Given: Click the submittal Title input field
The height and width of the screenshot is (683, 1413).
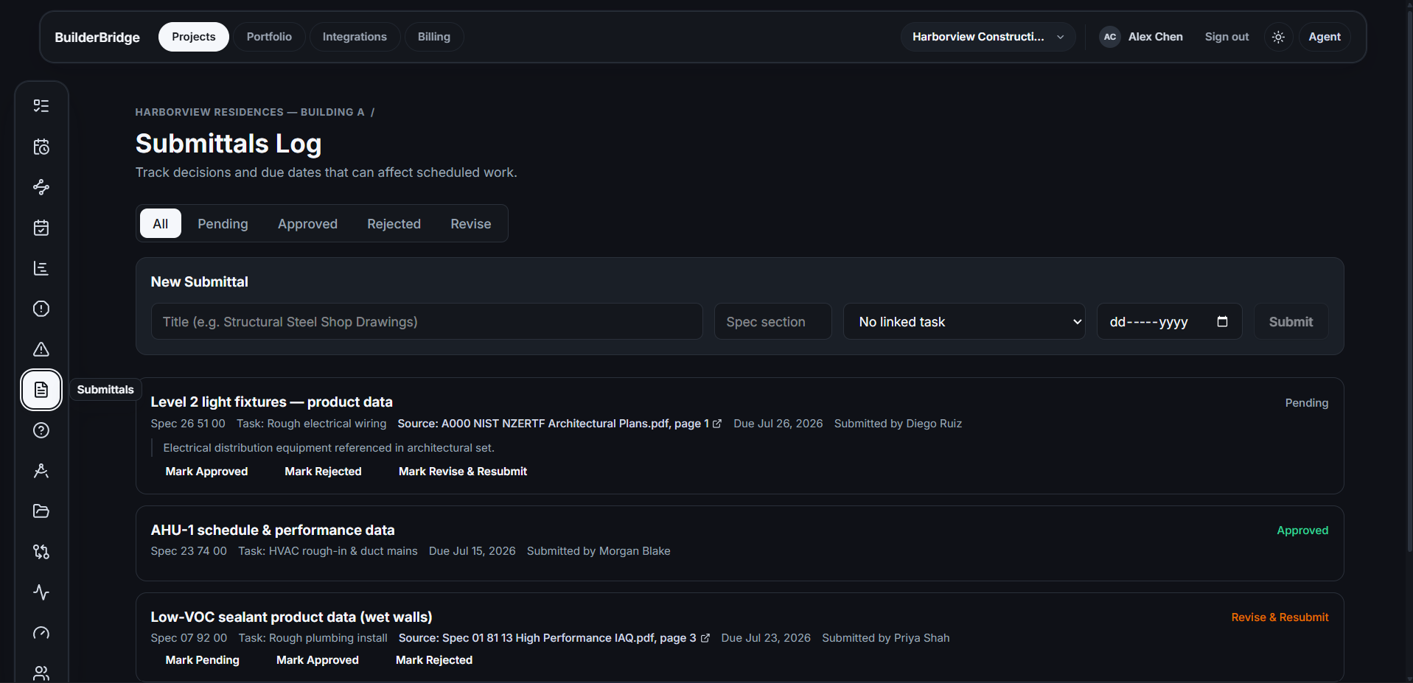Looking at the screenshot, I should tap(427, 322).
